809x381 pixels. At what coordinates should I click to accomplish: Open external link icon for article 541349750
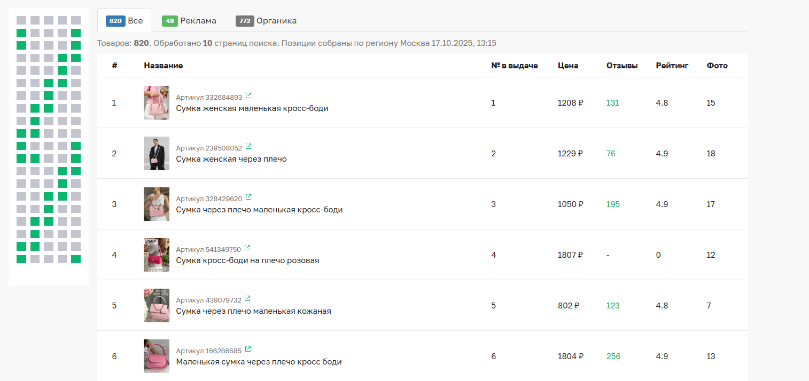coord(247,249)
